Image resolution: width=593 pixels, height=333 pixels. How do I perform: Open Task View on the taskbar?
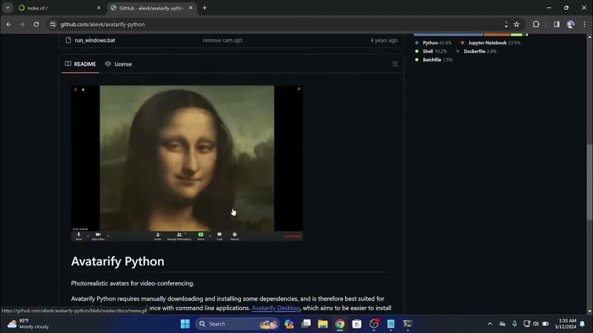coord(306,324)
